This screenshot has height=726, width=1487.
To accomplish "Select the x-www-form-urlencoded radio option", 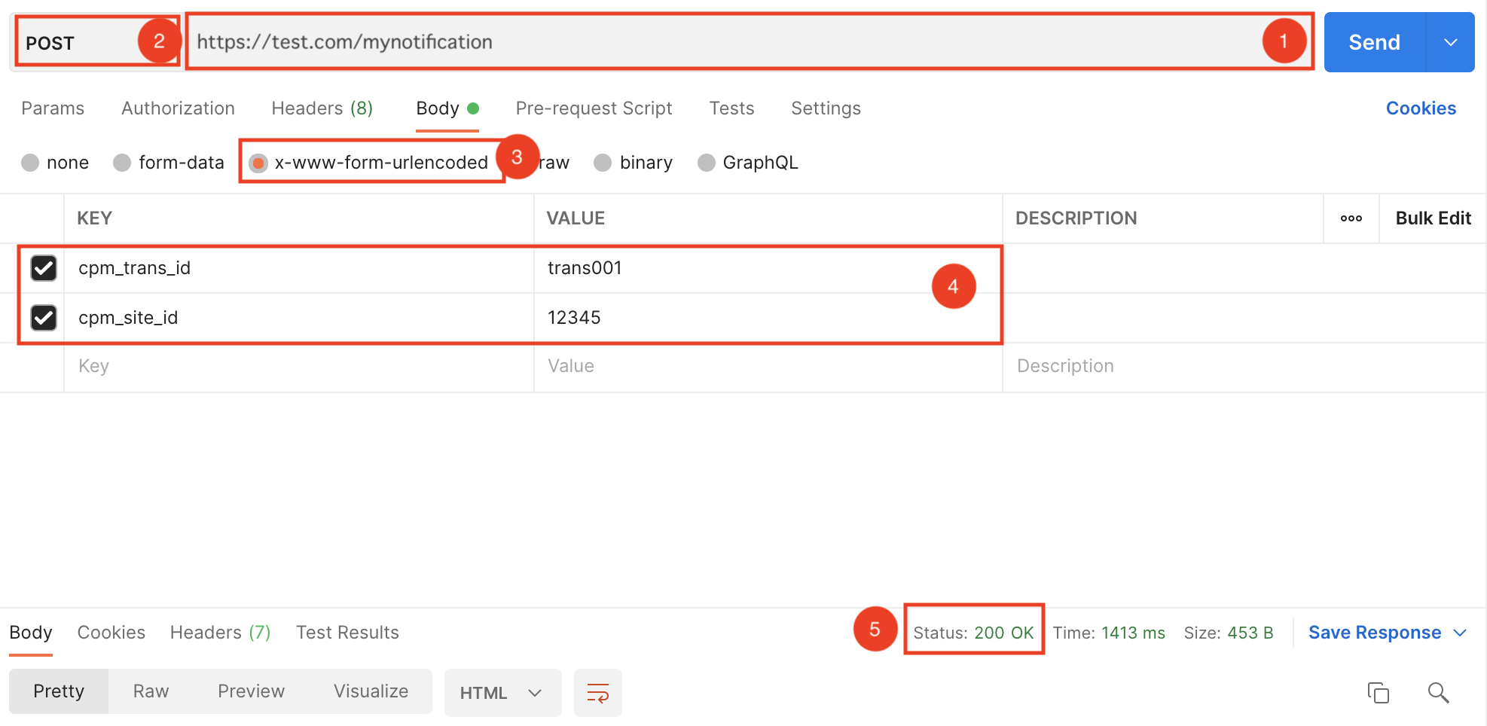I will point(258,163).
